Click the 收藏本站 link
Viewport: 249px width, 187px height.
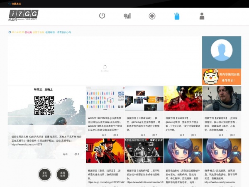(16, 4)
